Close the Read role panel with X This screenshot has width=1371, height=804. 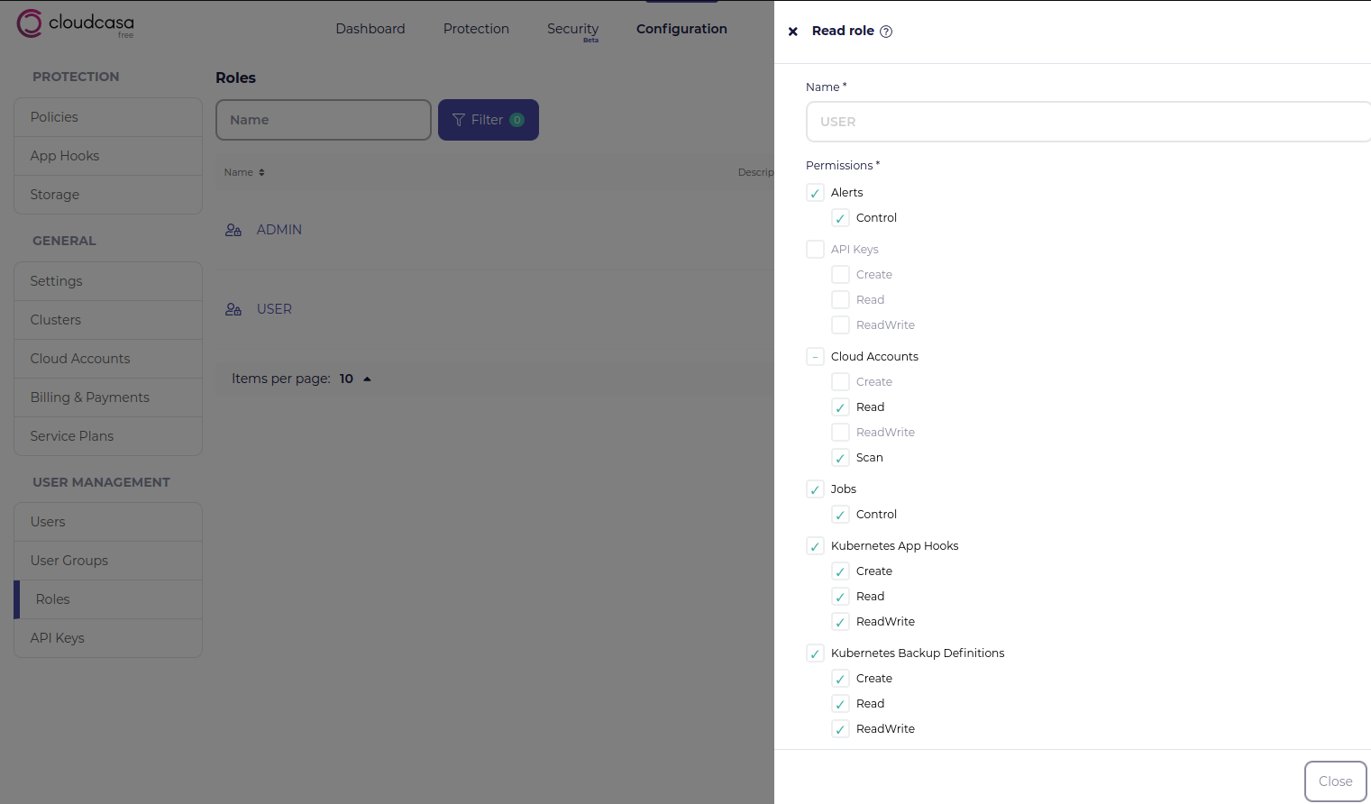793,32
